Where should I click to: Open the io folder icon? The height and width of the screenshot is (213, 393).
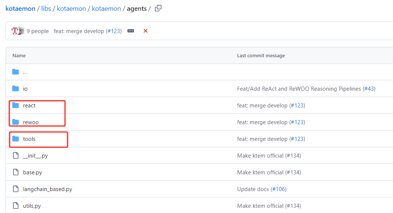click(x=16, y=88)
